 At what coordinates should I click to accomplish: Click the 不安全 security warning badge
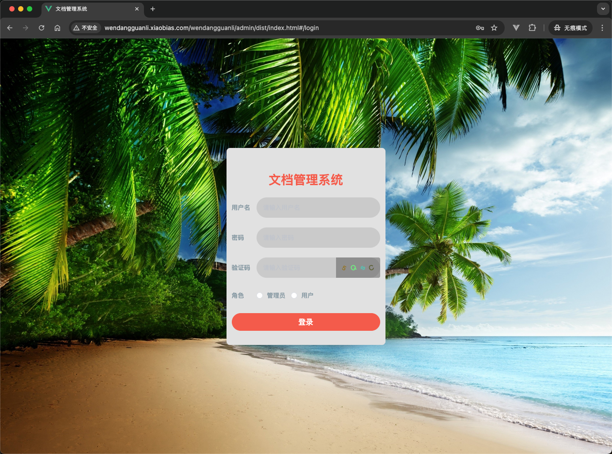pos(86,28)
